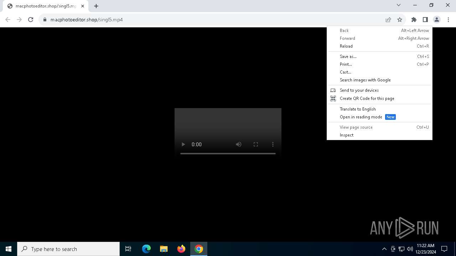Toggle the browser side panel
The height and width of the screenshot is (256, 456).
(425, 20)
